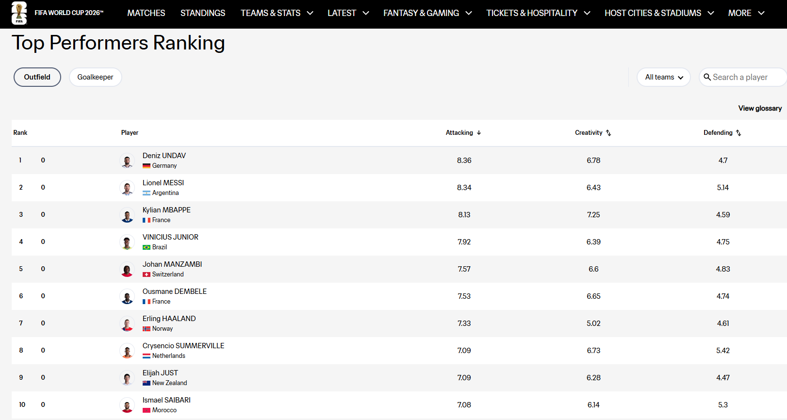
Task: Open the View glossary link
Action: [x=760, y=108]
